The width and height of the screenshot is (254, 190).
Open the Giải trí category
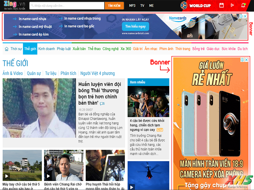point(138,49)
